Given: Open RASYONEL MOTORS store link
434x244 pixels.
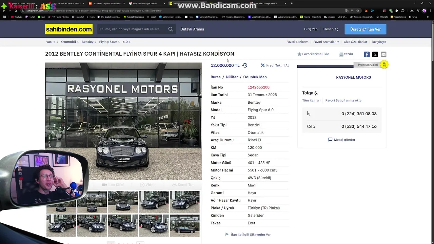Looking at the screenshot, I should pos(353,77).
